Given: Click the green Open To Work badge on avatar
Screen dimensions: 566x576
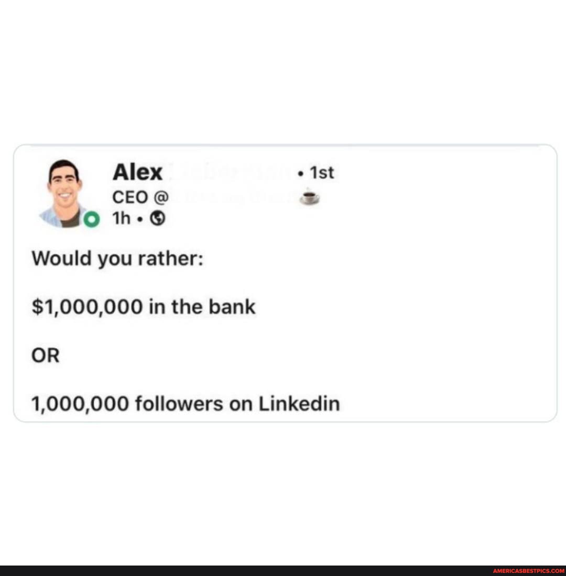Looking at the screenshot, I should [x=92, y=220].
